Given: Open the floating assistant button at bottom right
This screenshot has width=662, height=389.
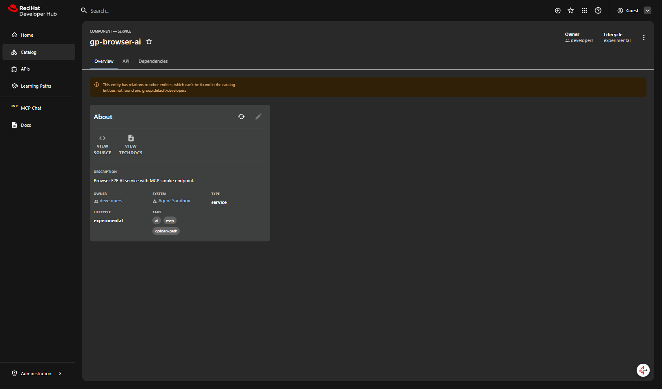Looking at the screenshot, I should (643, 370).
